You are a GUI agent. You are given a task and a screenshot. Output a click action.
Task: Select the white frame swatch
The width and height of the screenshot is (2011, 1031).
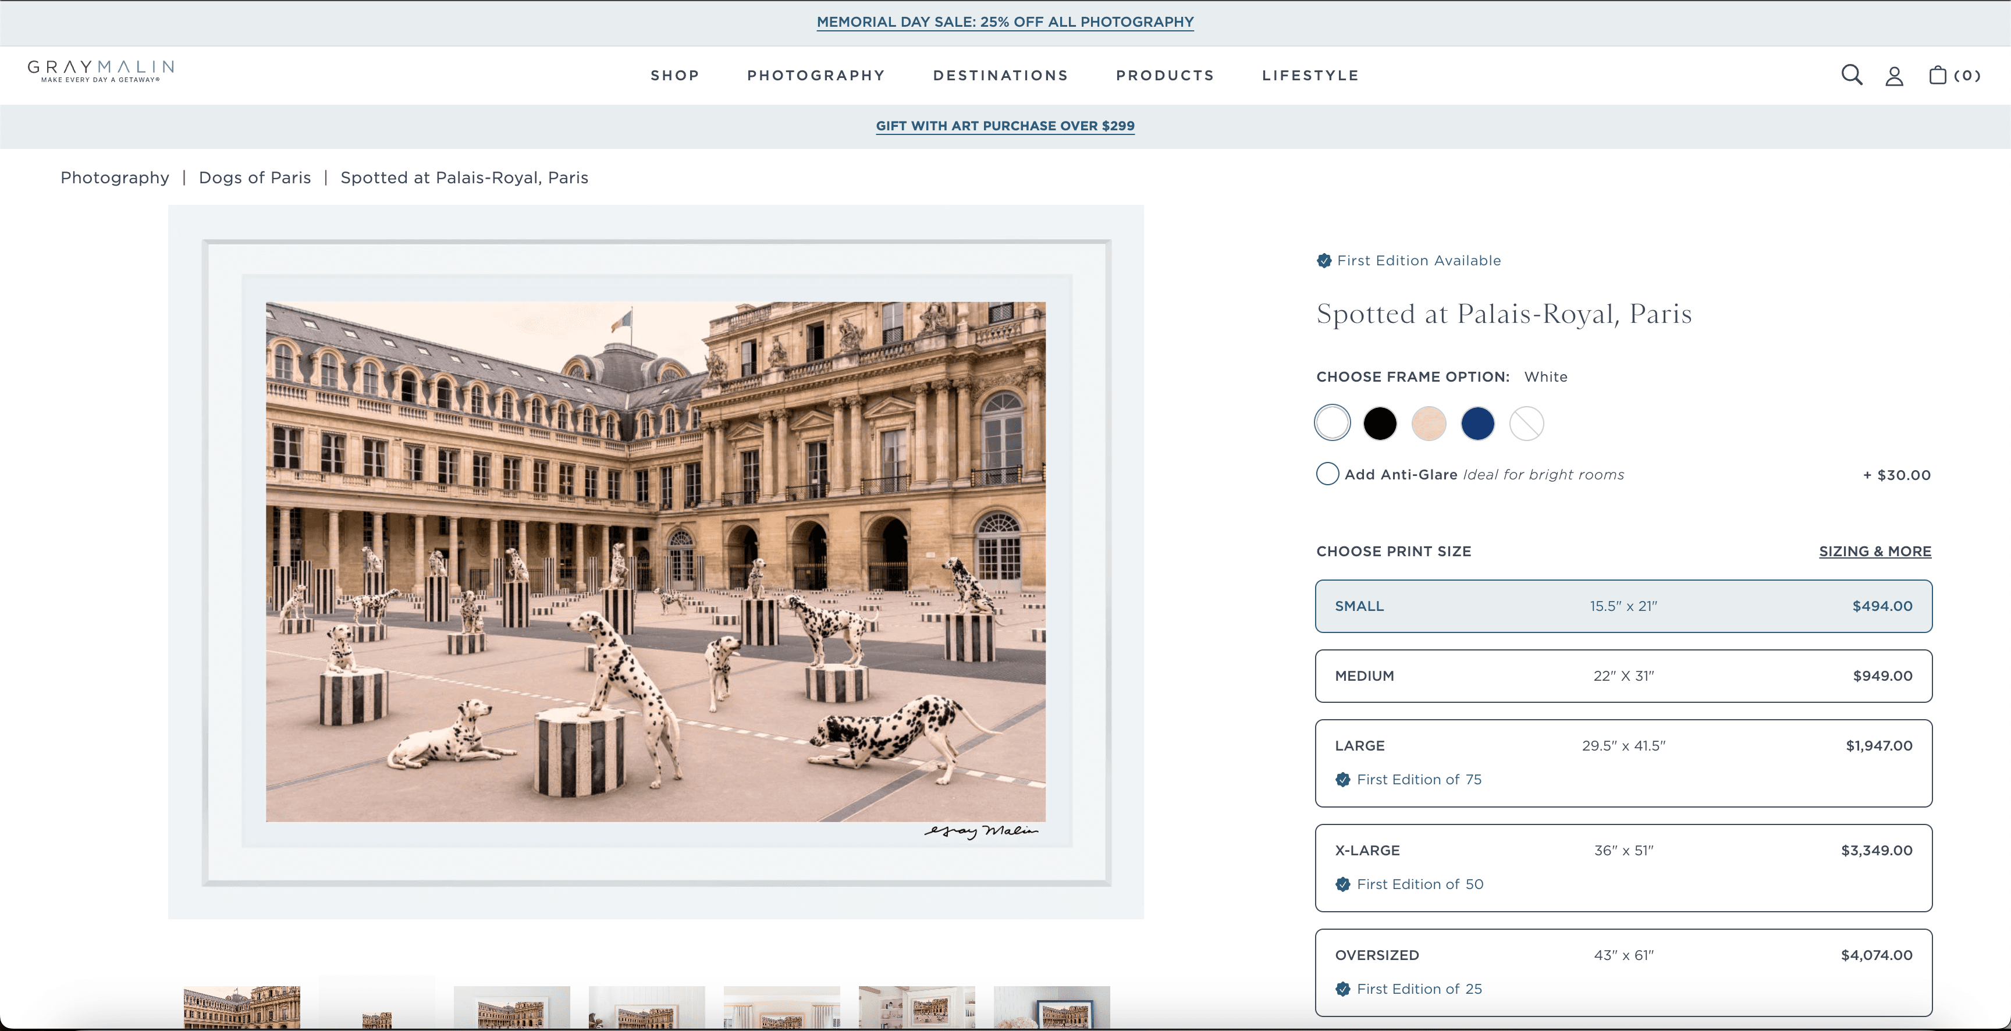[1332, 423]
